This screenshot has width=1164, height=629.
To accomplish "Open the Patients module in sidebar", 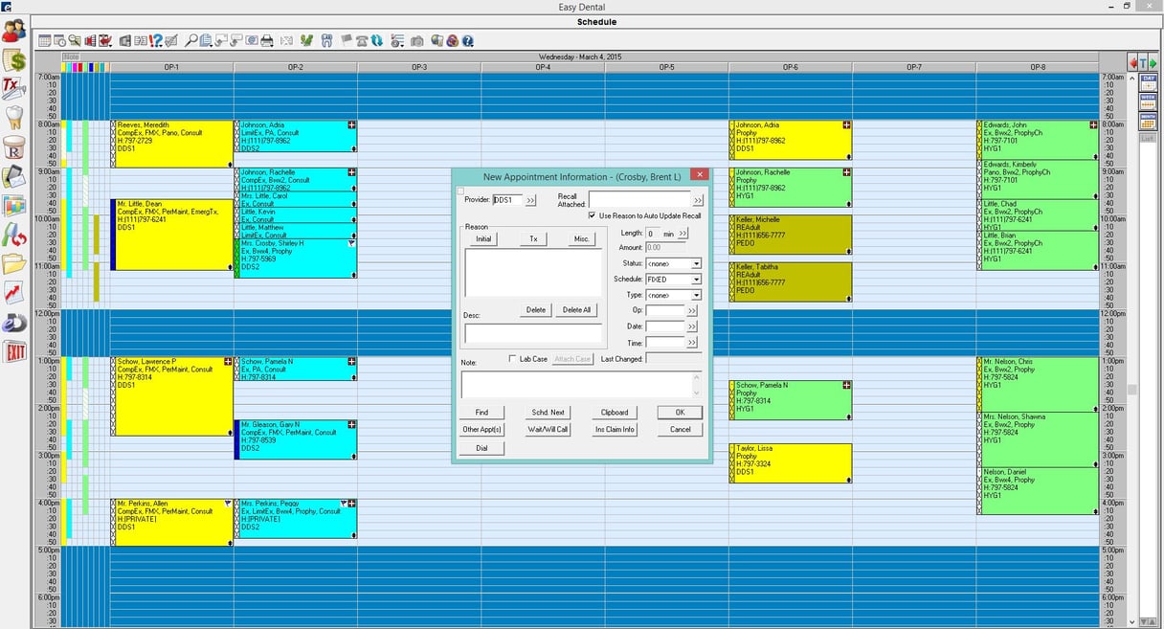I will click(13, 31).
